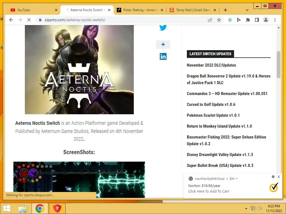The image size is (286, 214).
Task: Open notification settings gear icon
Action: tap(273, 176)
